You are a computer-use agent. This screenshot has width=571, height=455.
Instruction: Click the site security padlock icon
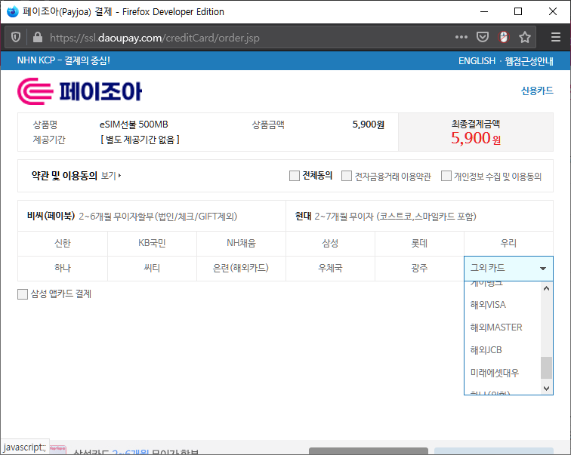click(38, 37)
